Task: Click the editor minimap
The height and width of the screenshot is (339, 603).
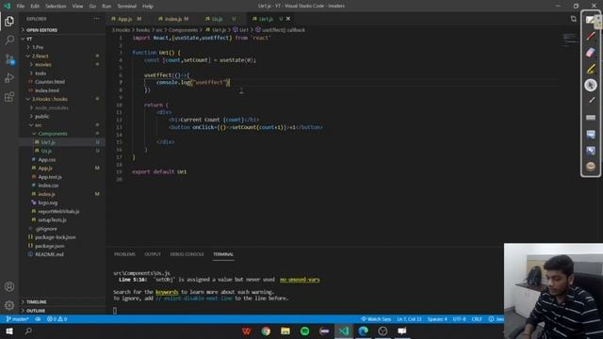Action: point(569,40)
